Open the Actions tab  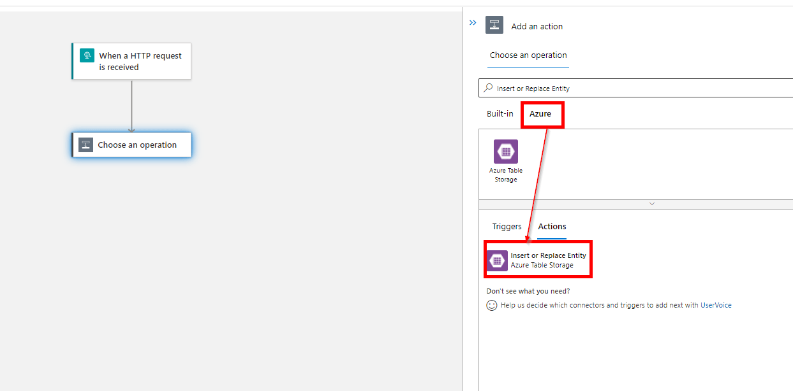coord(552,226)
